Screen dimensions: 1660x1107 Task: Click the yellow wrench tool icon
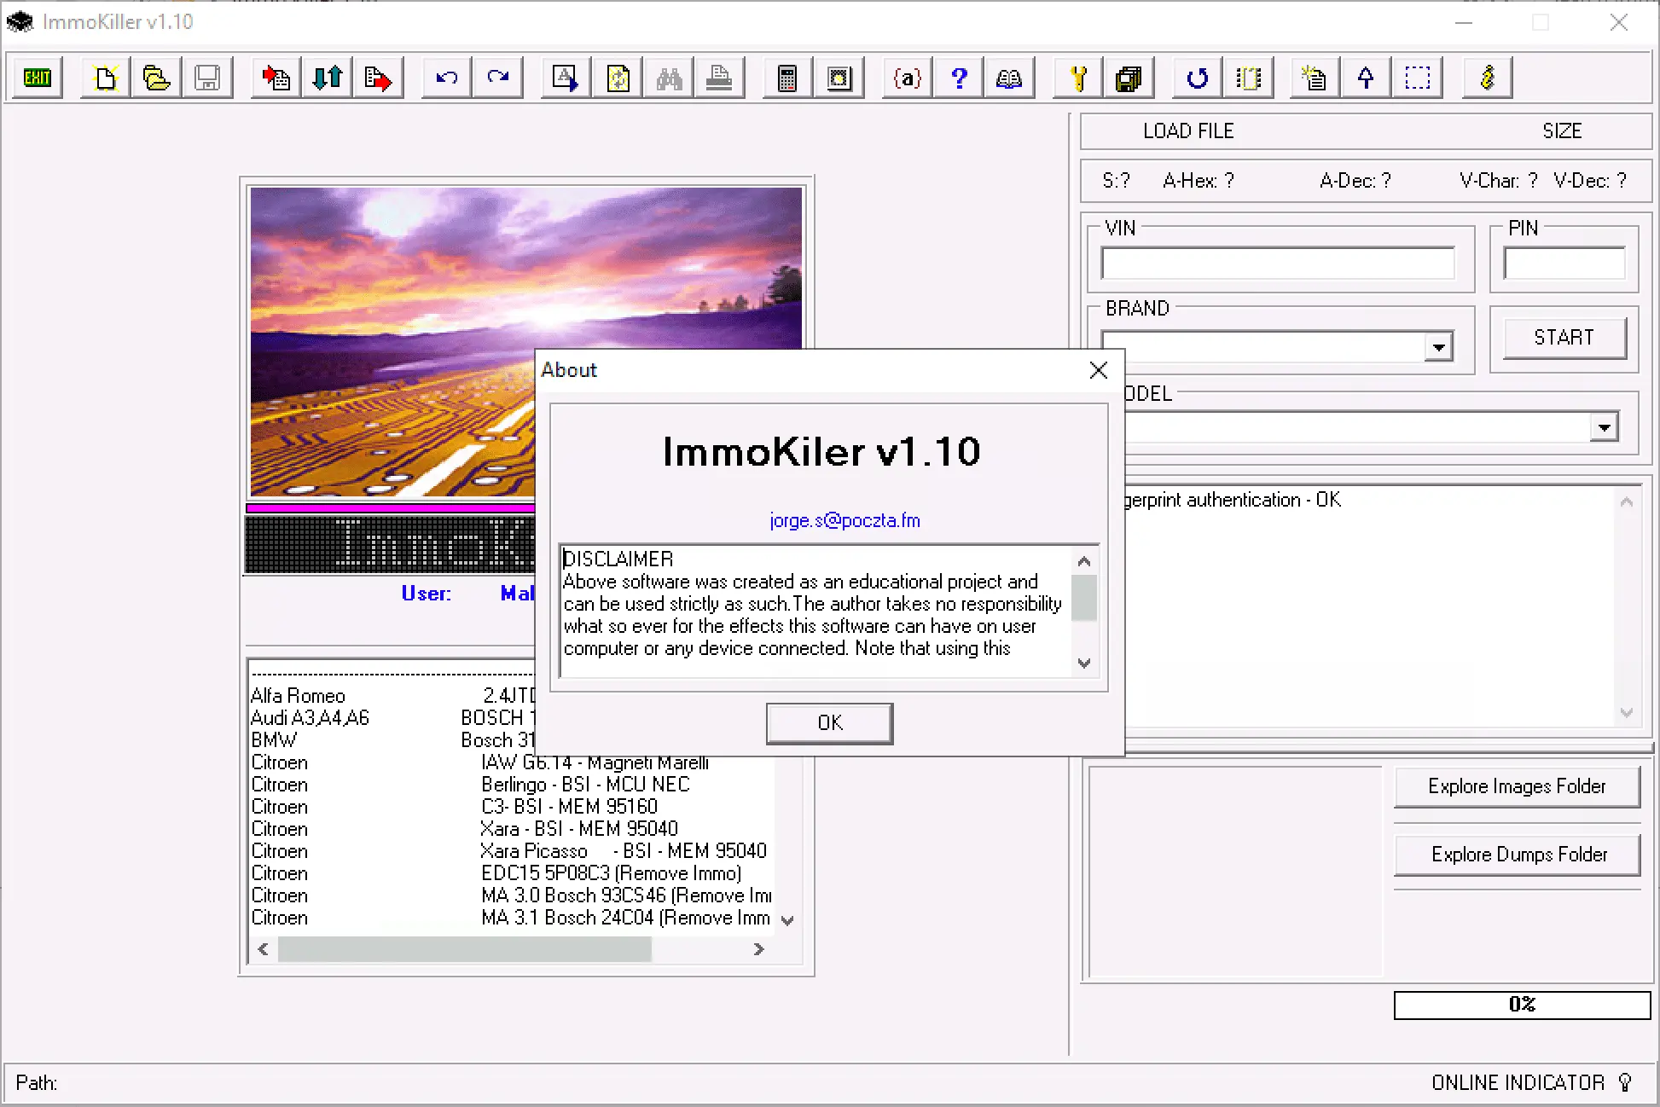(x=1078, y=78)
